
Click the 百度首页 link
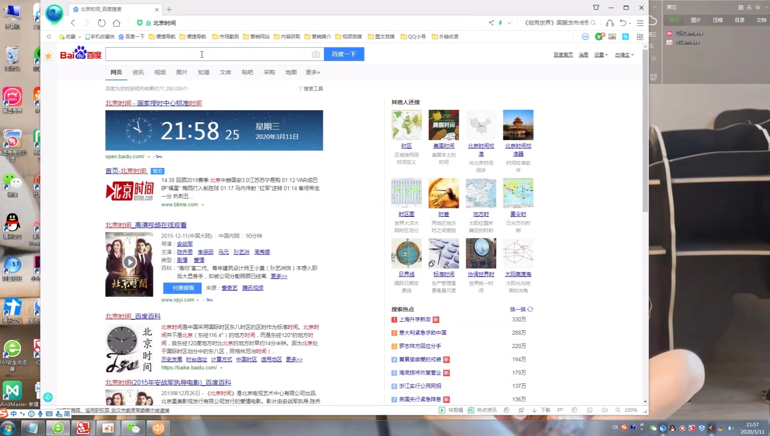tap(563, 55)
